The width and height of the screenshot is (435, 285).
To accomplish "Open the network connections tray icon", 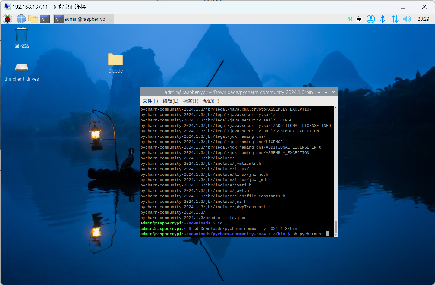I will coord(395,19).
